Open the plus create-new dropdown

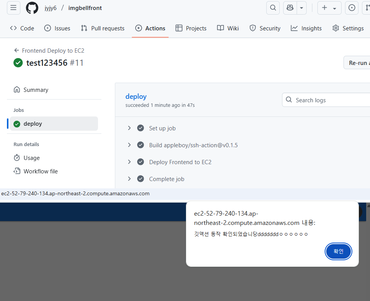(x=329, y=8)
